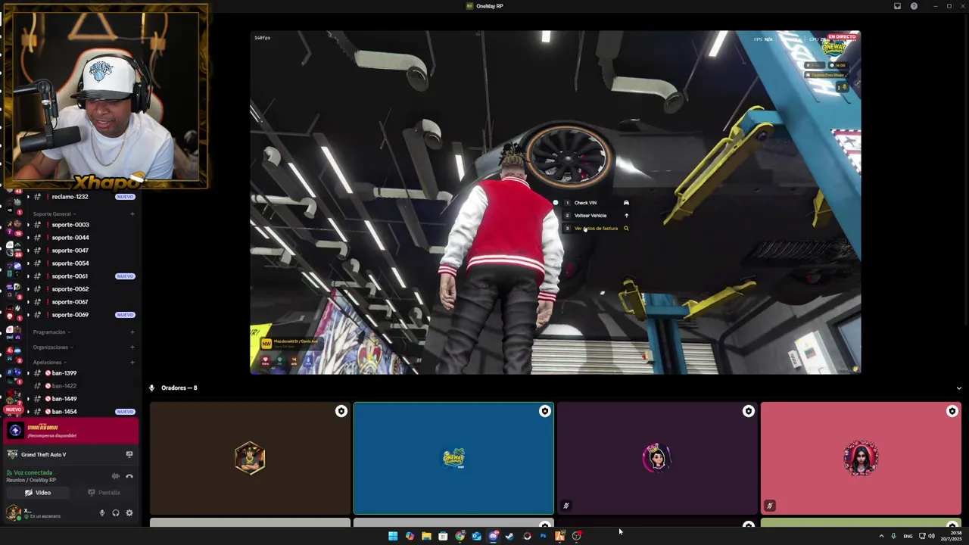Click the live stream video of GTA
The height and width of the screenshot is (545, 969).
(x=555, y=202)
